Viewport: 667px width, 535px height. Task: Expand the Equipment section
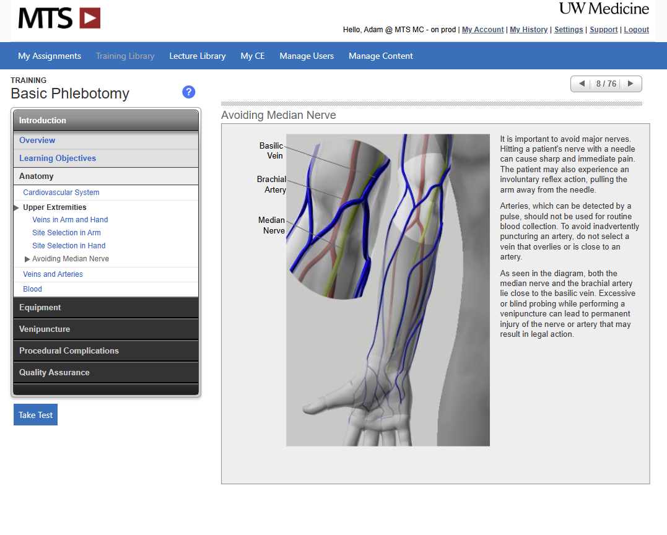[105, 308]
